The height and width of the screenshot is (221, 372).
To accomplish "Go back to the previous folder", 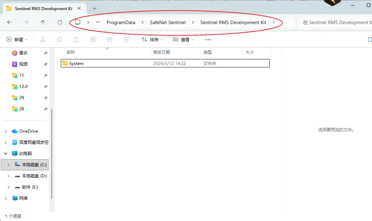I will [x=9, y=22].
